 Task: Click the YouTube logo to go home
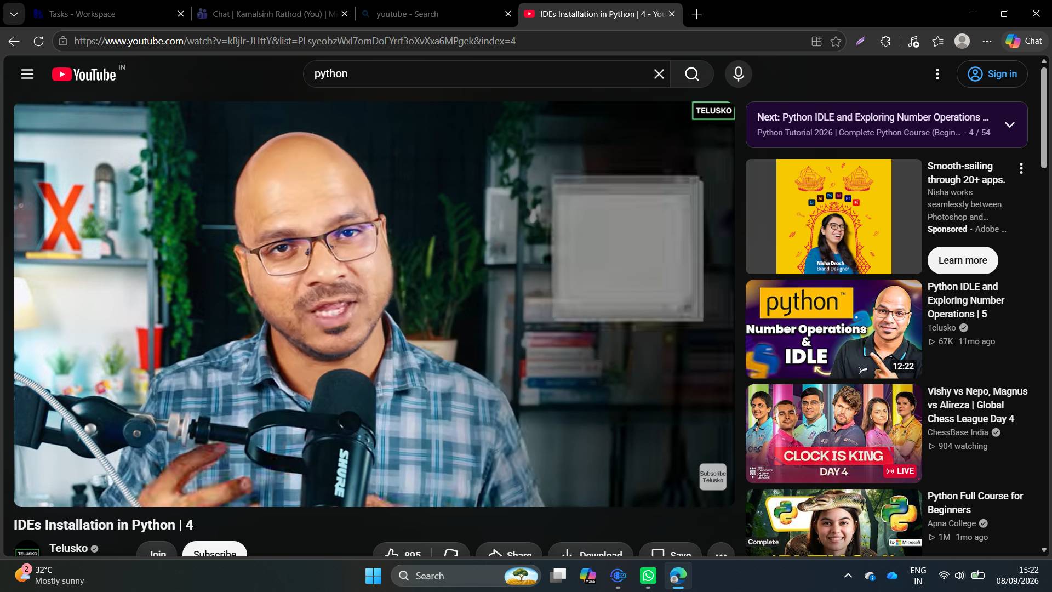(x=84, y=75)
